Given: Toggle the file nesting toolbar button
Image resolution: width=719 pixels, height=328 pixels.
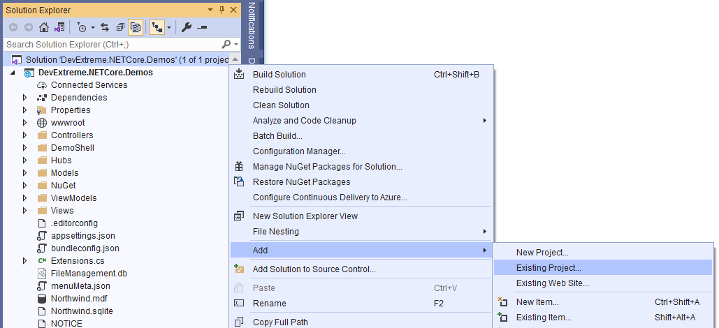Looking at the screenshot, I should [x=157, y=27].
